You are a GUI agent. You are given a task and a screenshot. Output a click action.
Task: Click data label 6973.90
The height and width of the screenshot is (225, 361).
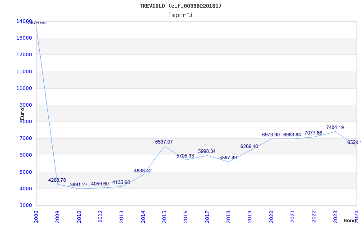[x=271, y=135]
